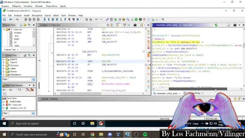Click the Undo arrow in Ghidra toolbar
245x138 pixels.
97,20
